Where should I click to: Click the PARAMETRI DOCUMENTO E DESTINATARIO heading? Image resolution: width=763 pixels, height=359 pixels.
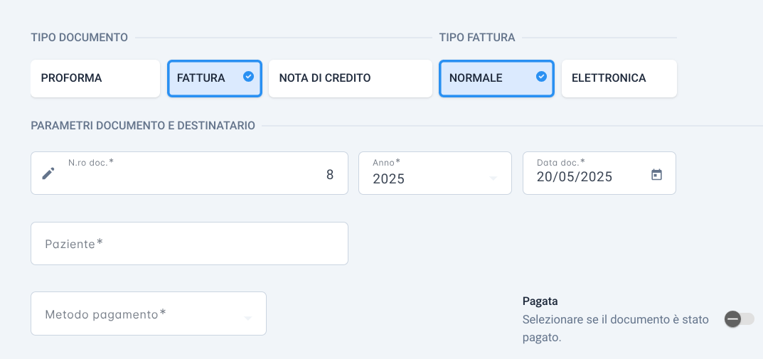point(143,126)
